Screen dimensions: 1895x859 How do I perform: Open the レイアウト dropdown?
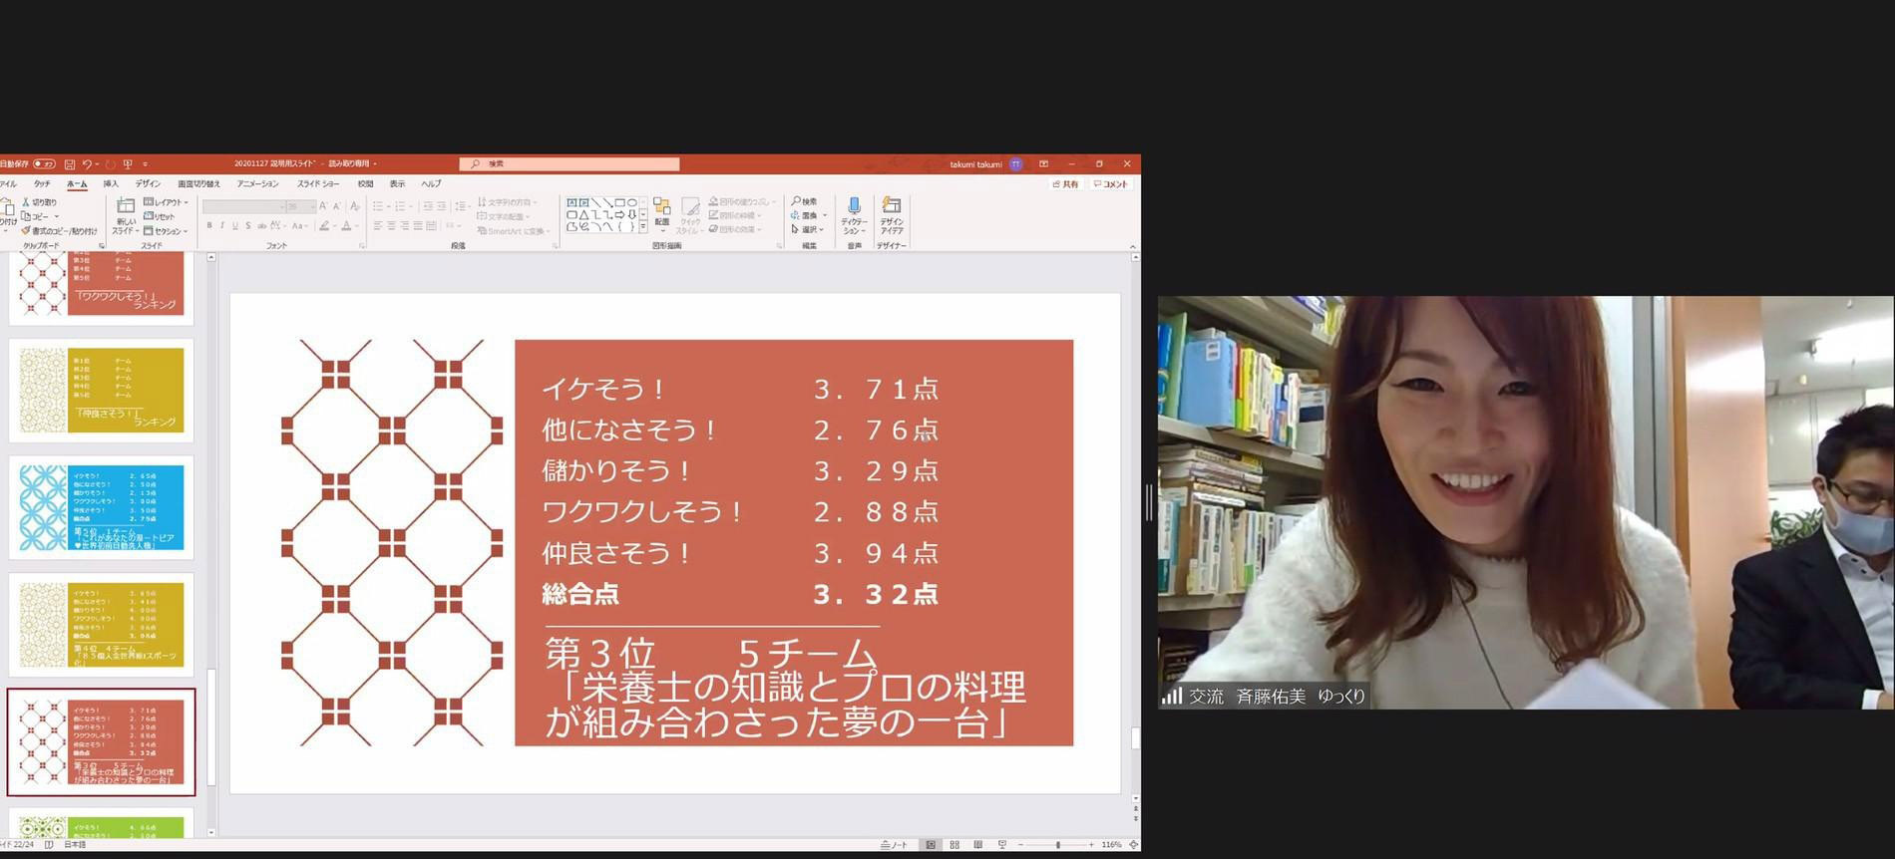point(166,202)
